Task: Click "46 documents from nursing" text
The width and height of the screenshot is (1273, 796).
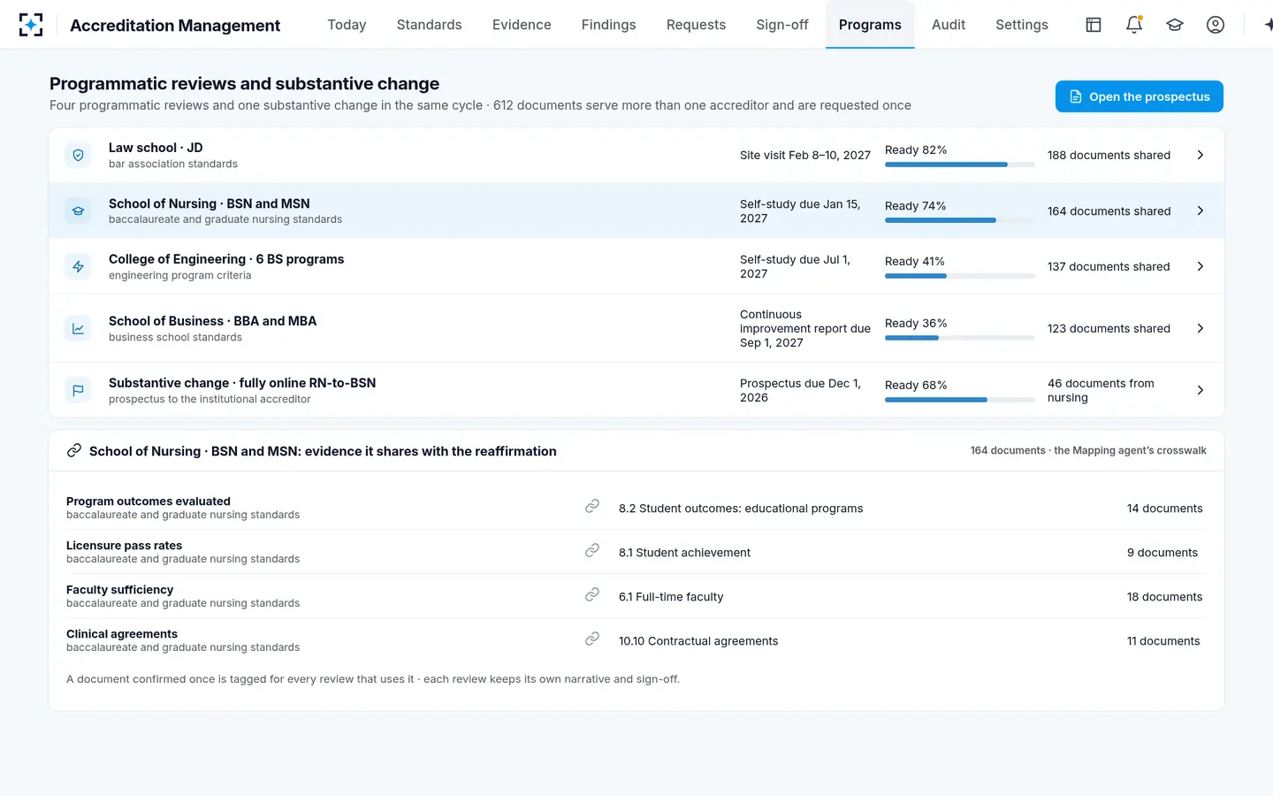Action: coord(1101,390)
